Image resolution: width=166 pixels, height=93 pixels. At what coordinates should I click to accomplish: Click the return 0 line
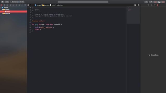38,29
